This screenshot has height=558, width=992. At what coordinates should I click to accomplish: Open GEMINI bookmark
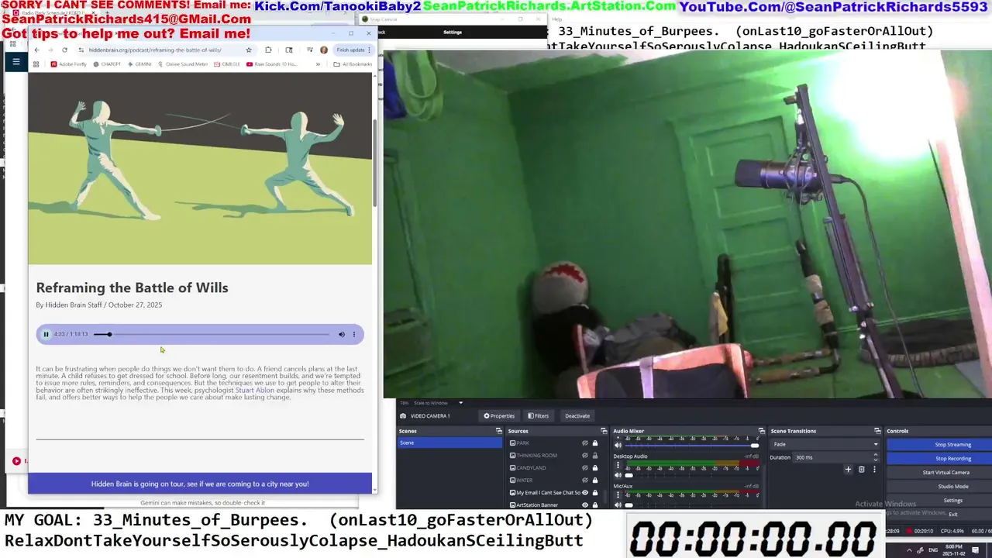point(139,64)
